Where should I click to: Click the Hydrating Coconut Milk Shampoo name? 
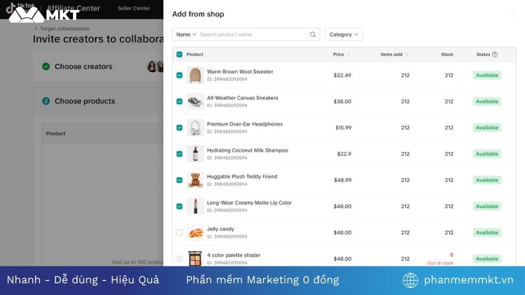tap(247, 150)
